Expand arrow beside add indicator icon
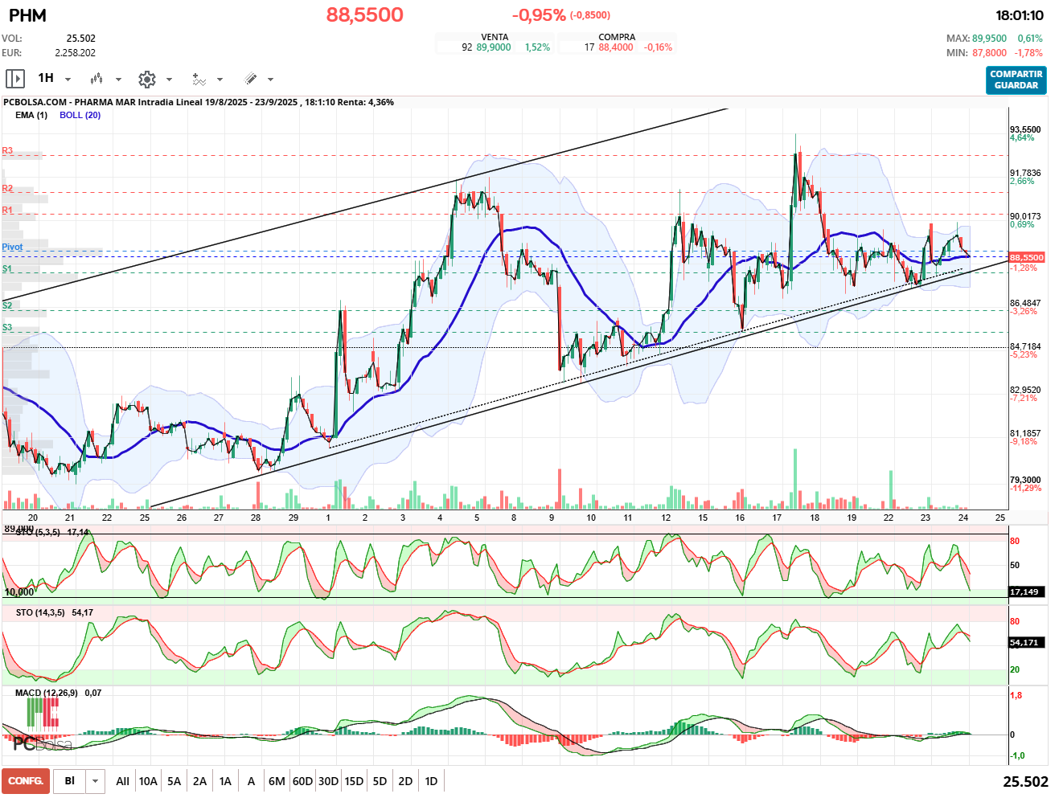This screenshot has width=1059, height=798. (x=220, y=80)
